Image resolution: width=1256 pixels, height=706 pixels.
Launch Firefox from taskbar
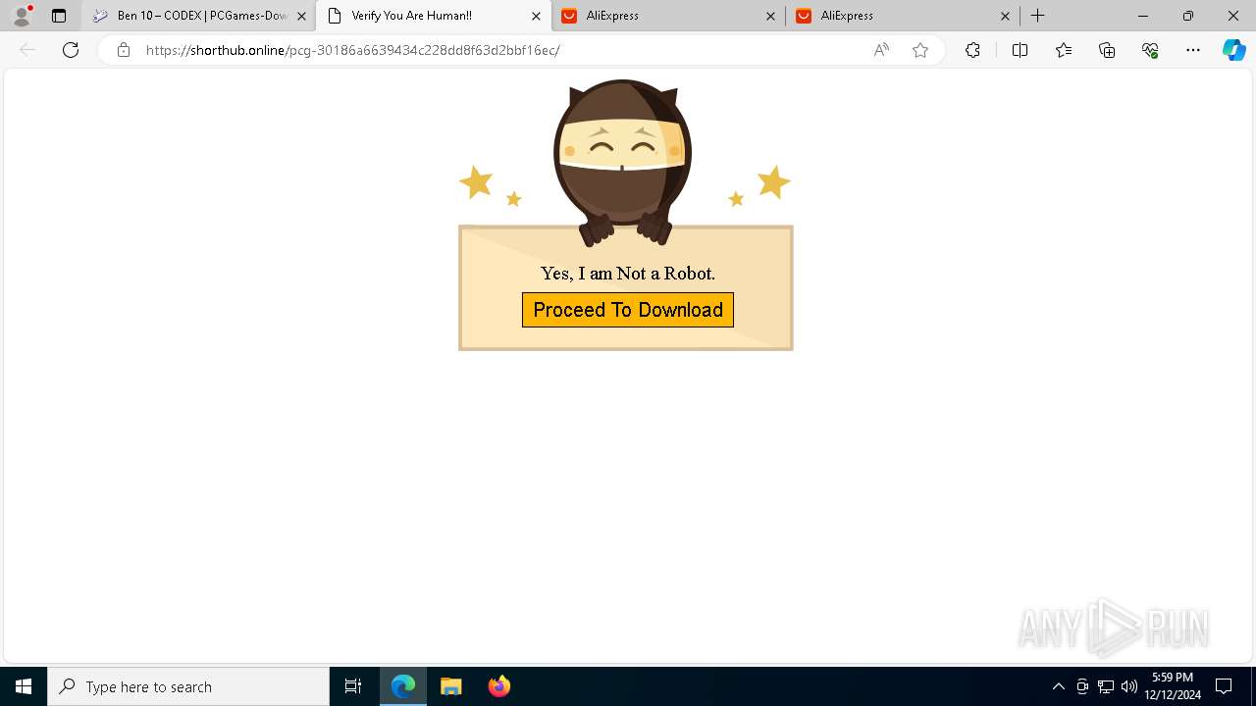(x=499, y=686)
